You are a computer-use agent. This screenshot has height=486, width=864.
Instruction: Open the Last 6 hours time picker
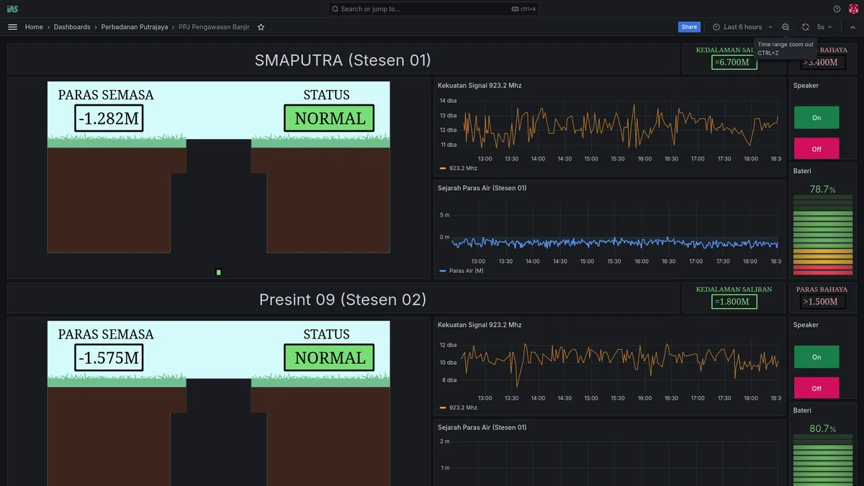pyautogui.click(x=742, y=27)
